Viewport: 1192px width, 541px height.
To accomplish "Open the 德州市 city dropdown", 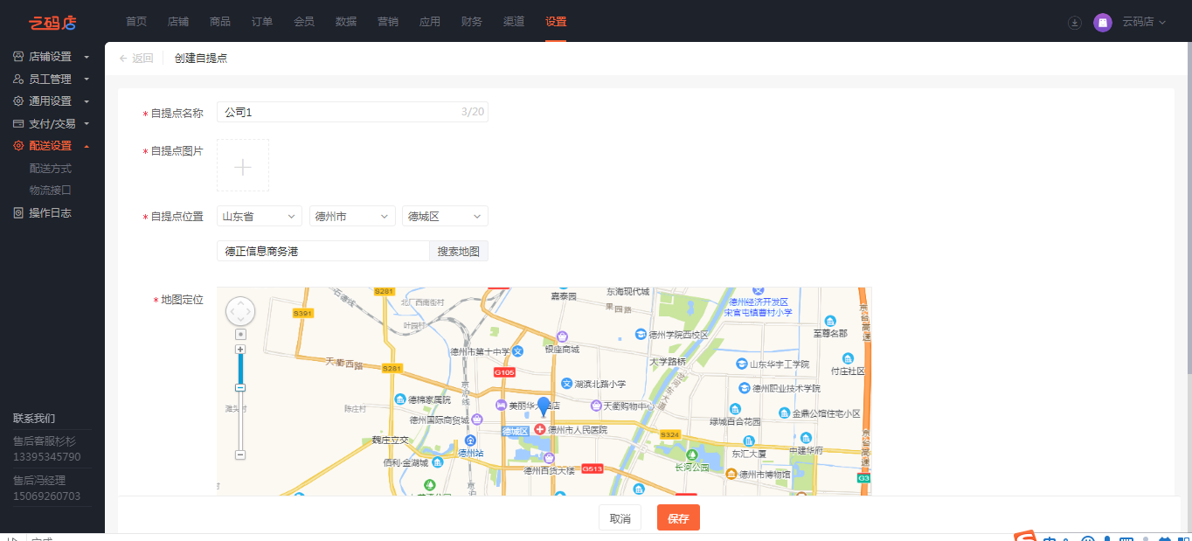I will click(352, 217).
